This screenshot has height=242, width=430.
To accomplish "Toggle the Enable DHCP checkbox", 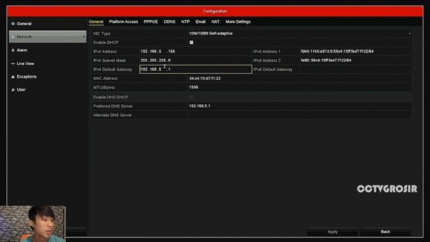I will 191,42.
